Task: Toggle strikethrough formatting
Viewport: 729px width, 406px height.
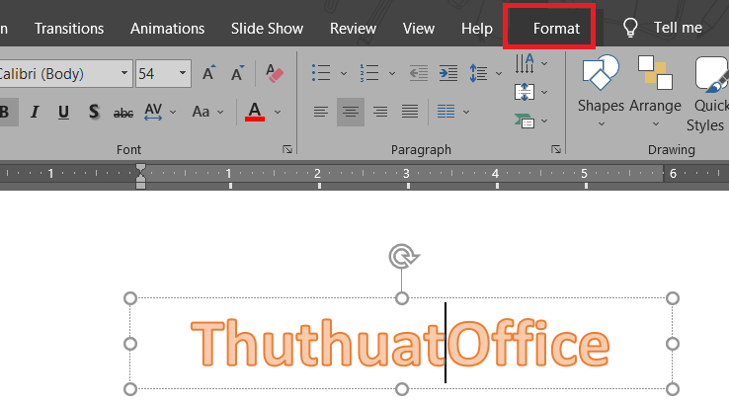Action: [123, 113]
